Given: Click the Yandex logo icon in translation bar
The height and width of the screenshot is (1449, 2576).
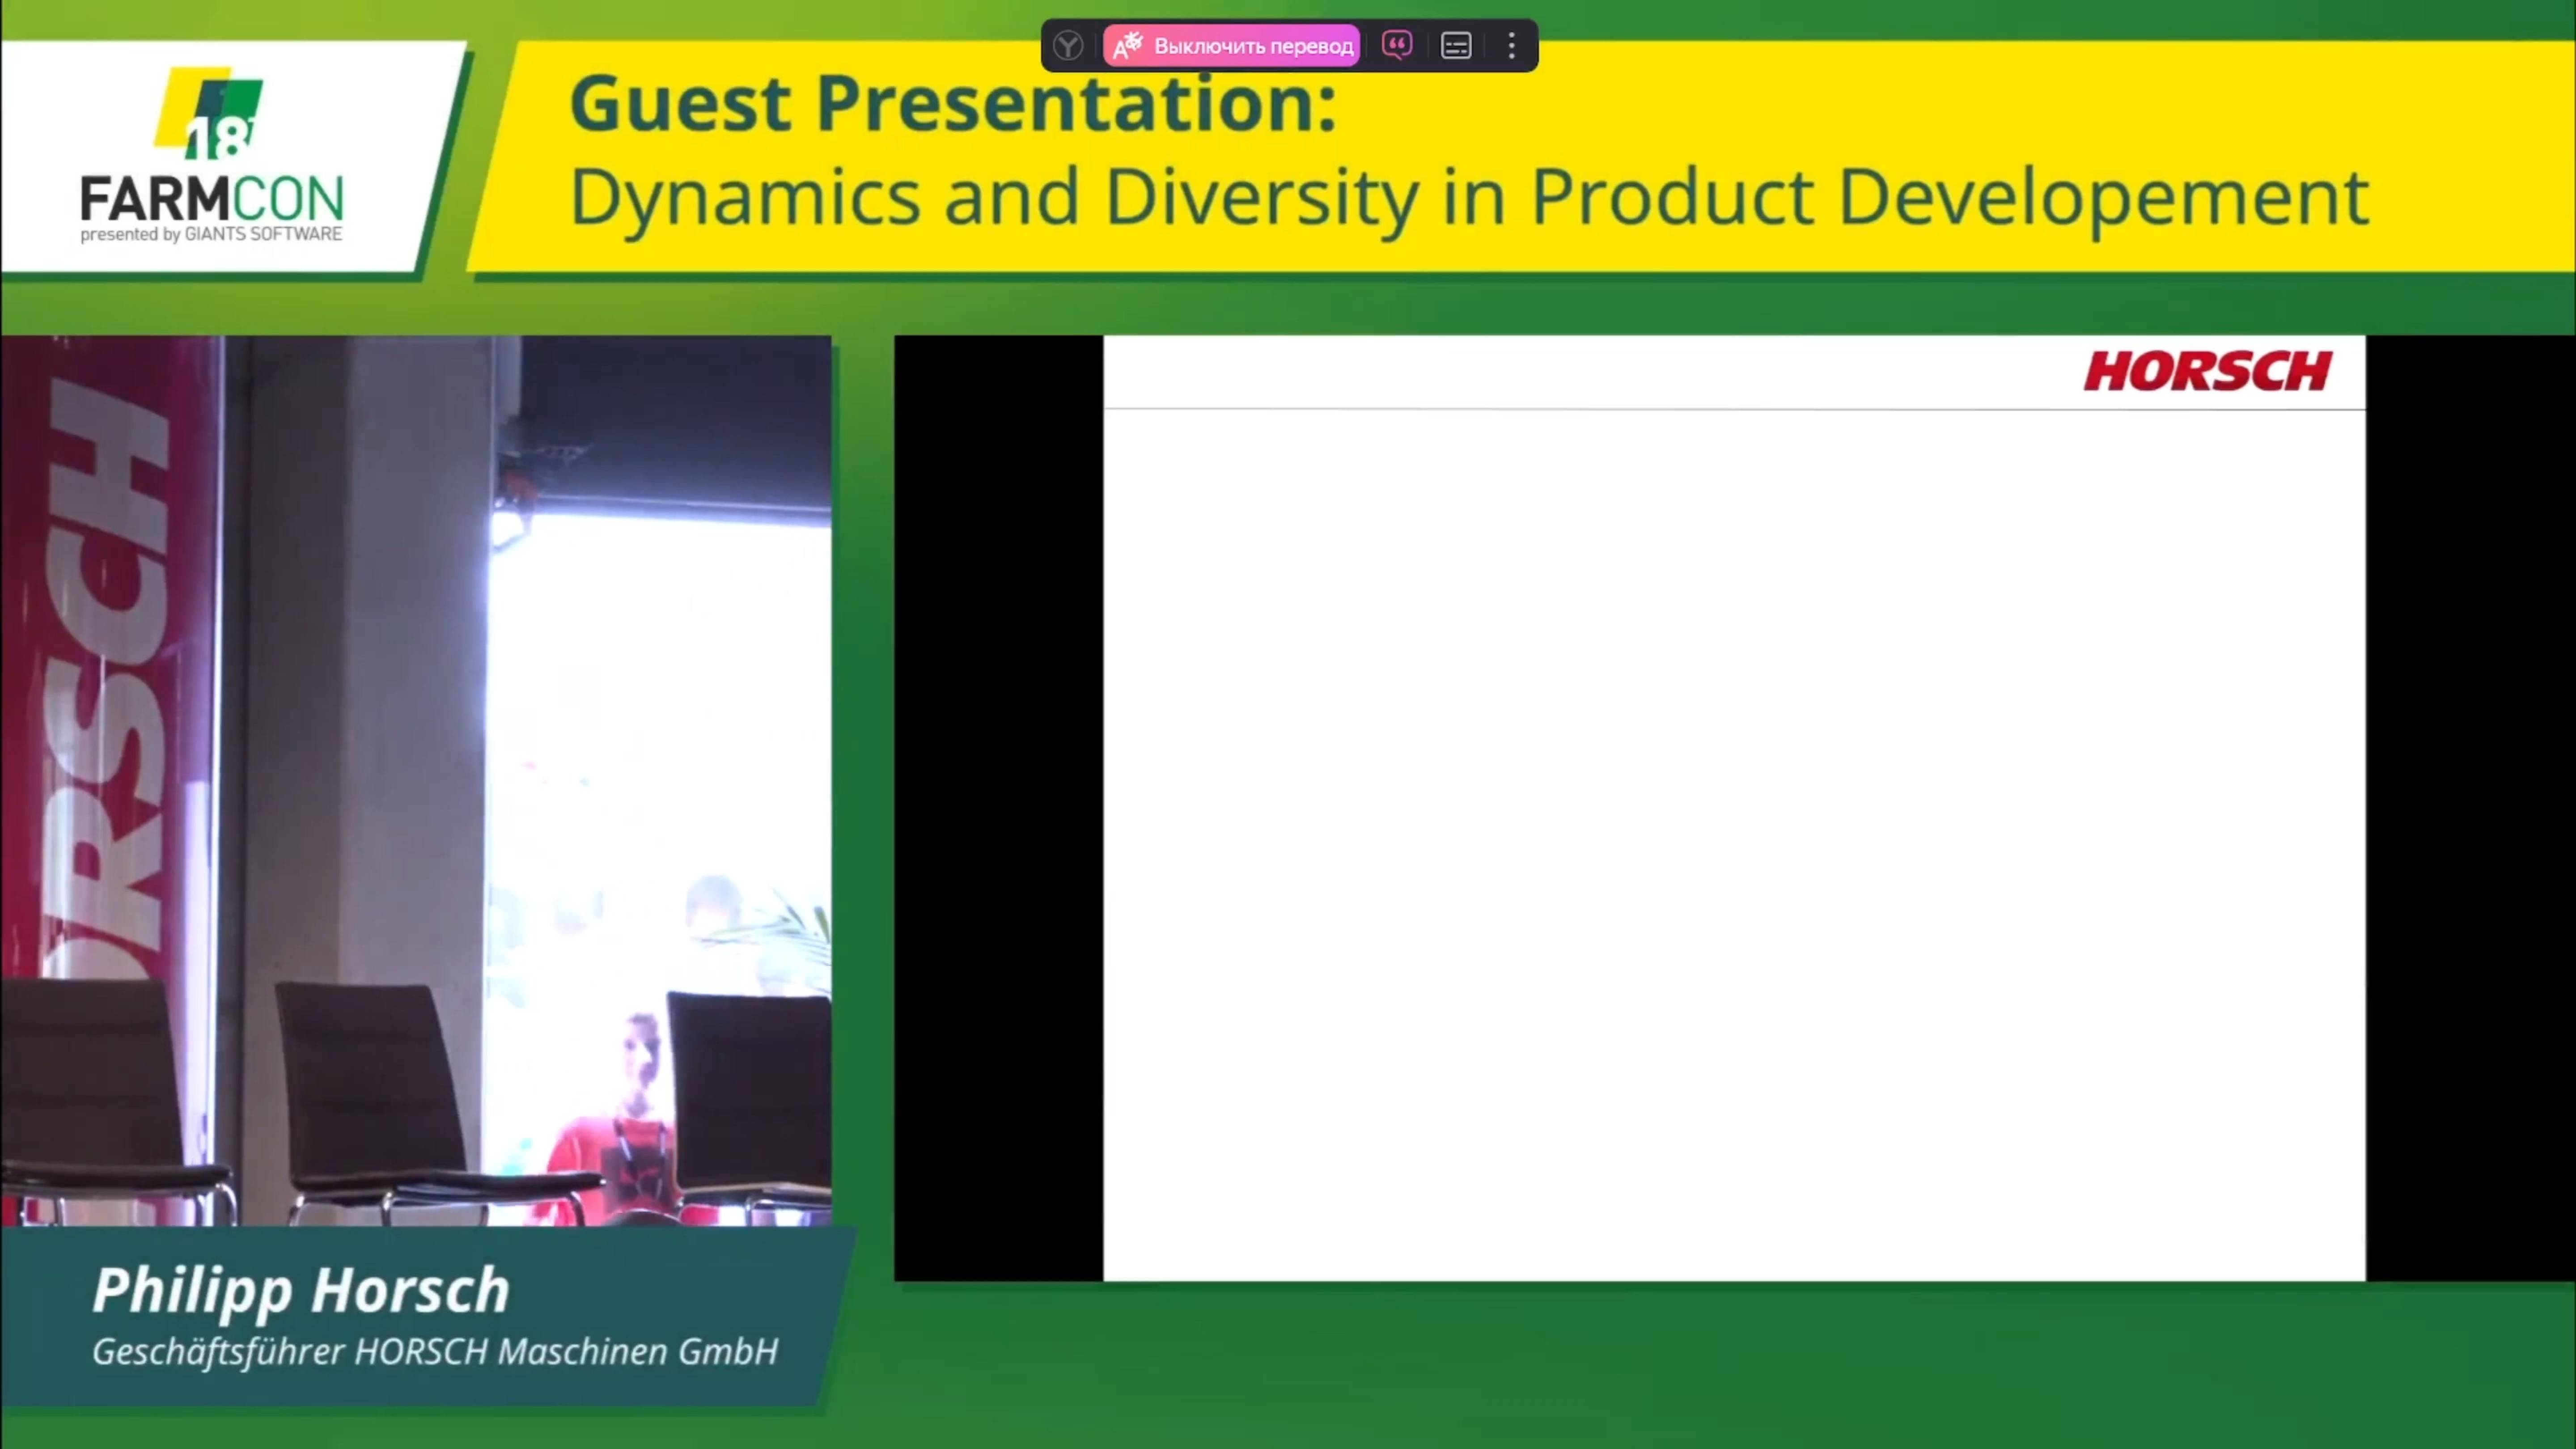Looking at the screenshot, I should (x=1068, y=46).
